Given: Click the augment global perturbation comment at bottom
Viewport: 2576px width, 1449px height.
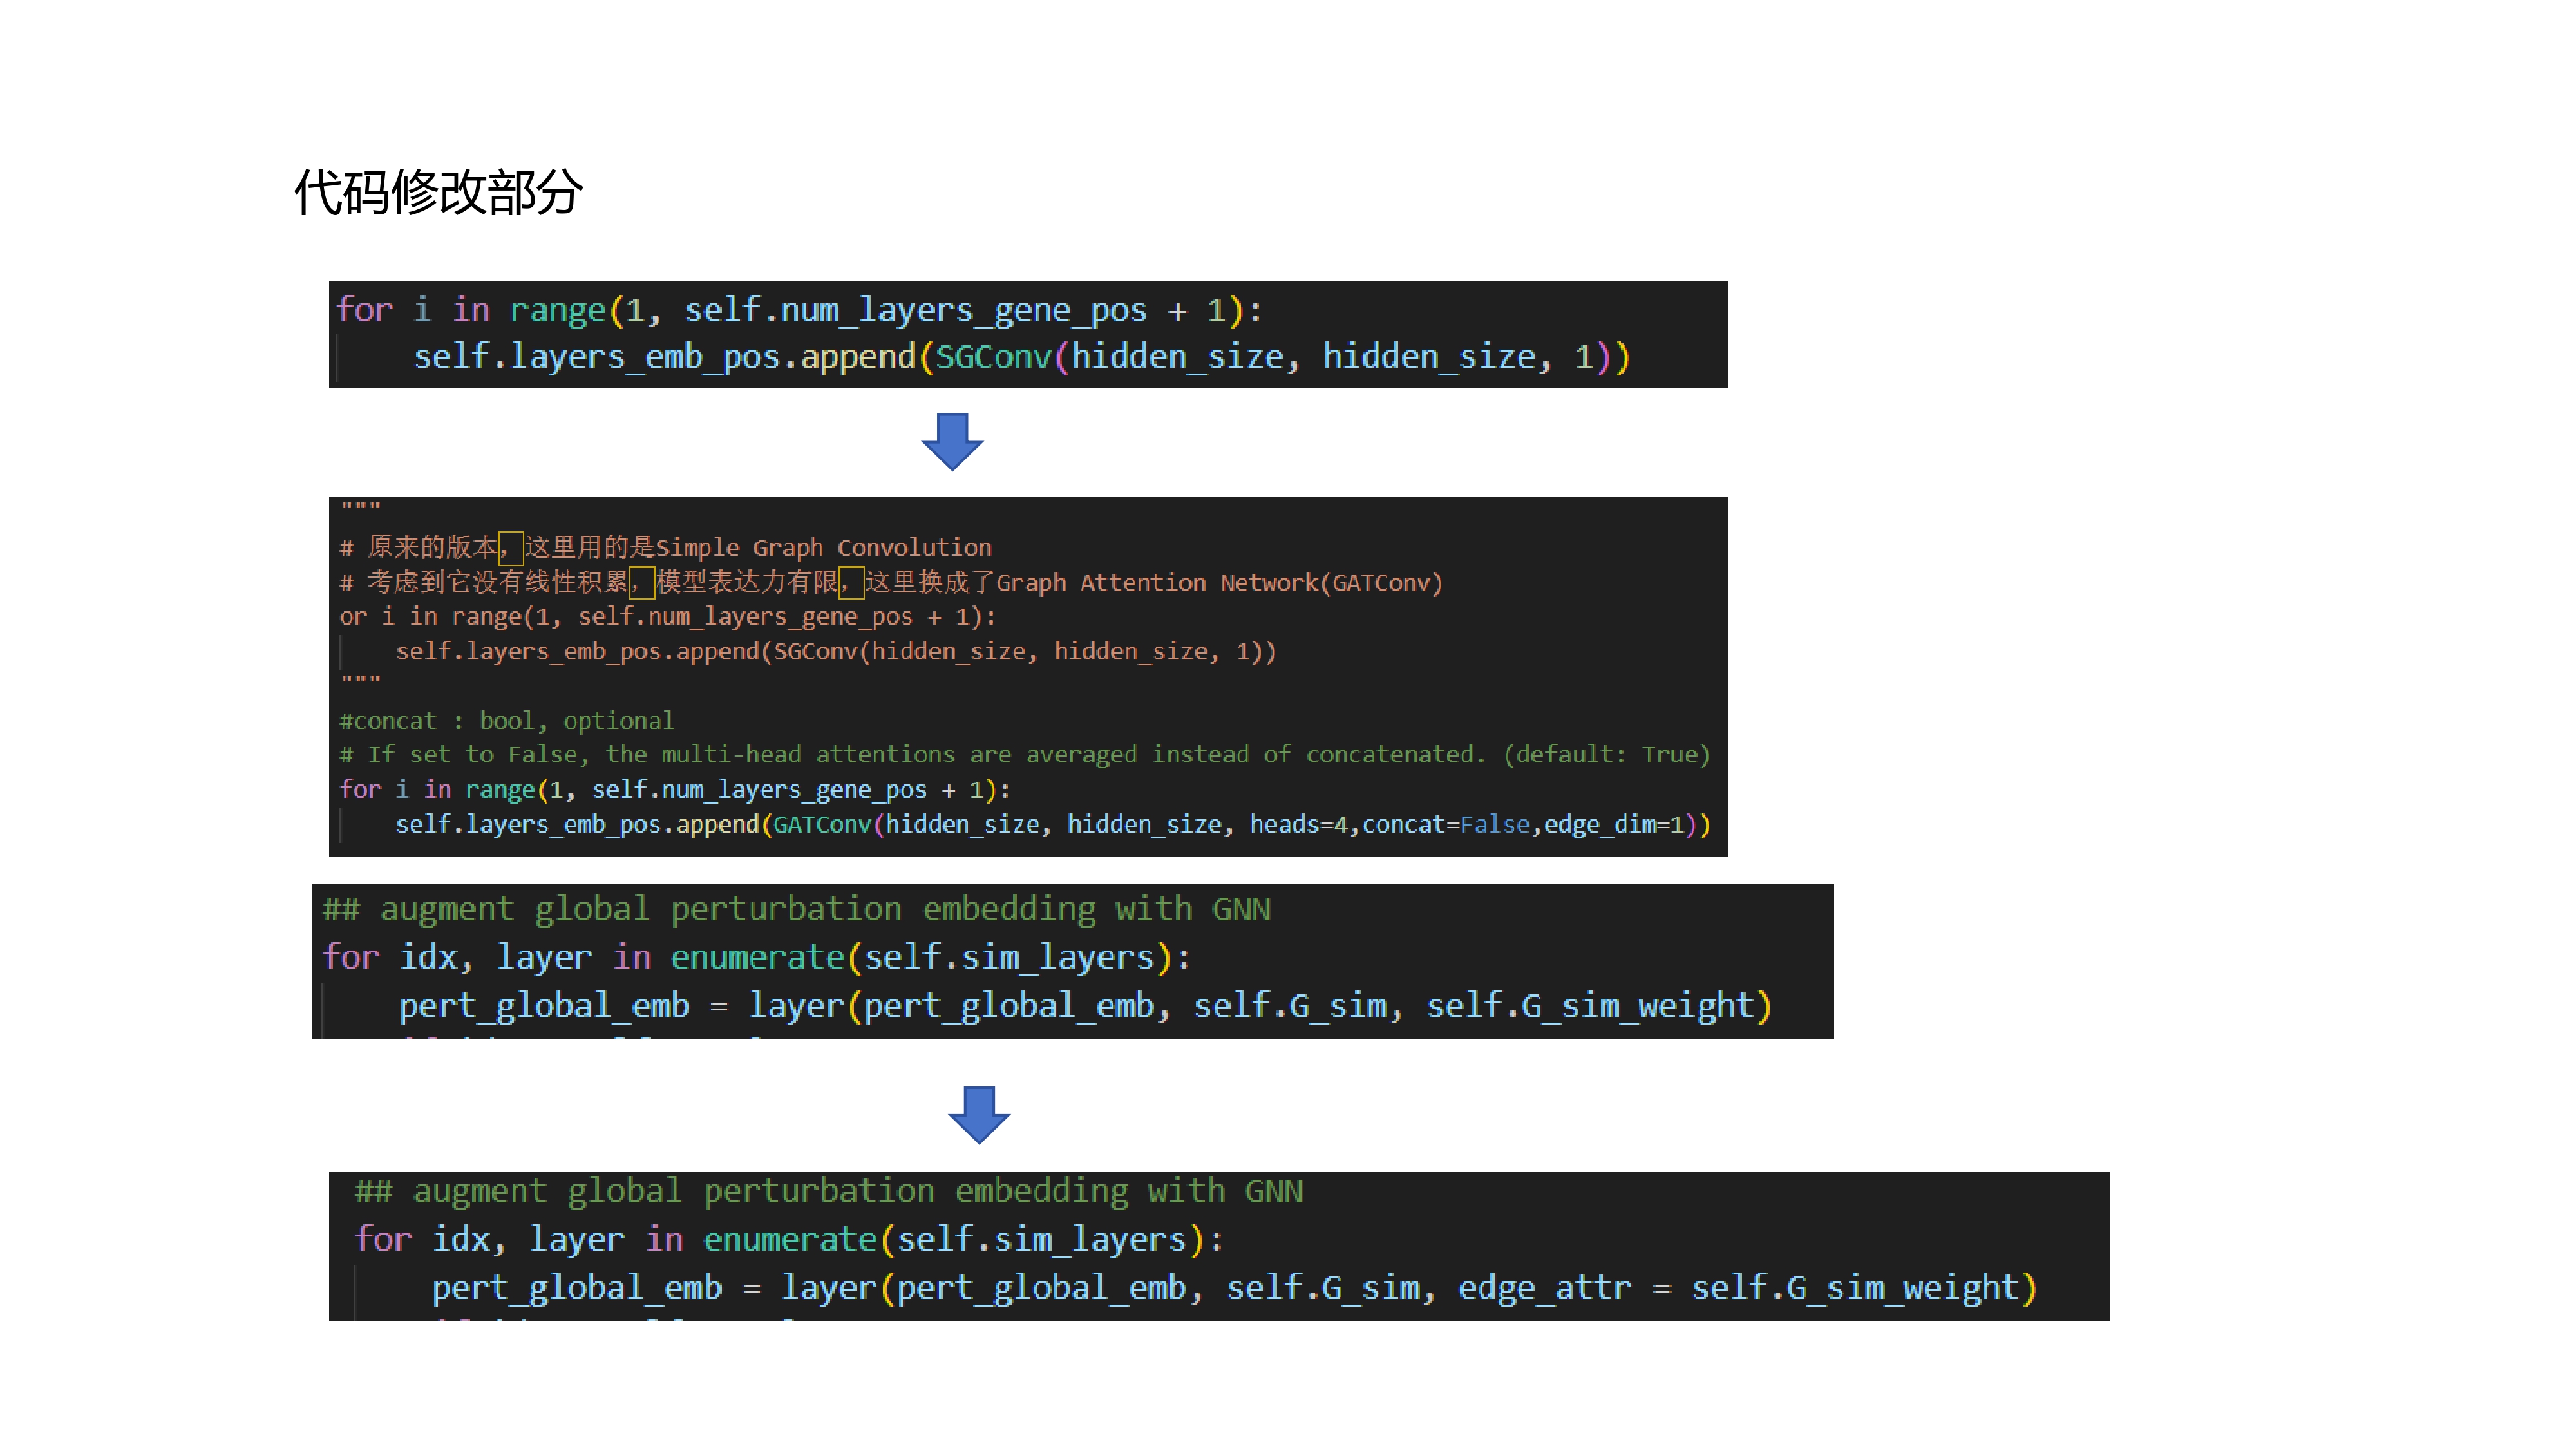Looking at the screenshot, I should click(x=829, y=1192).
